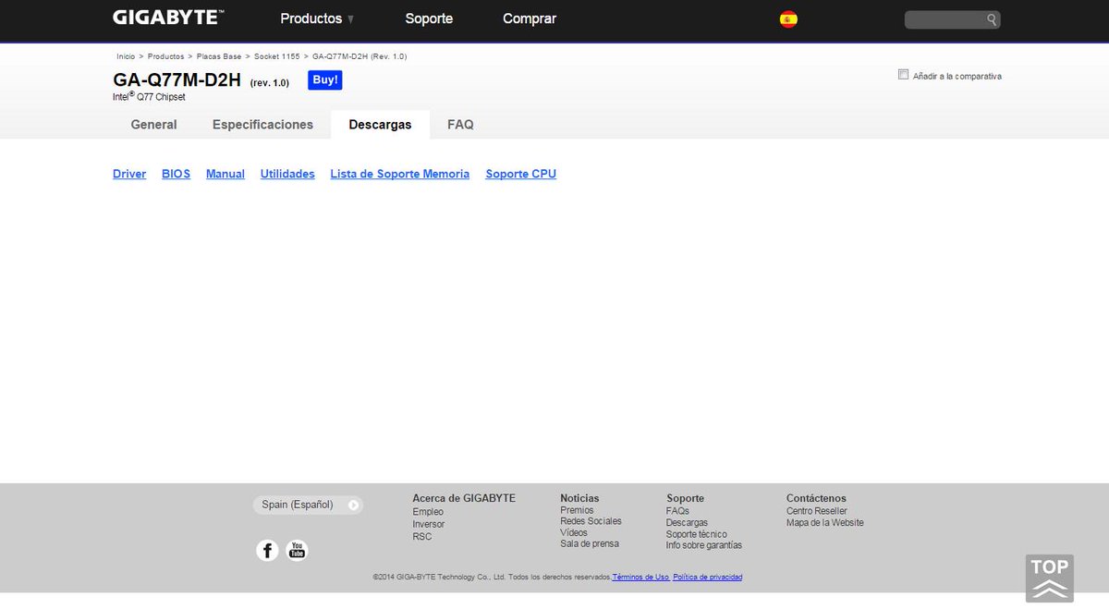Open footer RSC link
This screenshot has width=1109, height=609.
(x=422, y=536)
